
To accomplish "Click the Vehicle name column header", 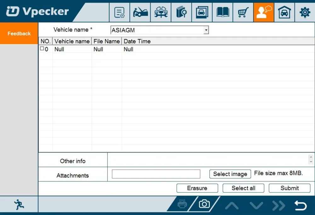I will click(x=72, y=41).
